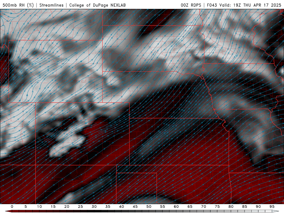Click the color bar label "5"

click(x=26, y=207)
